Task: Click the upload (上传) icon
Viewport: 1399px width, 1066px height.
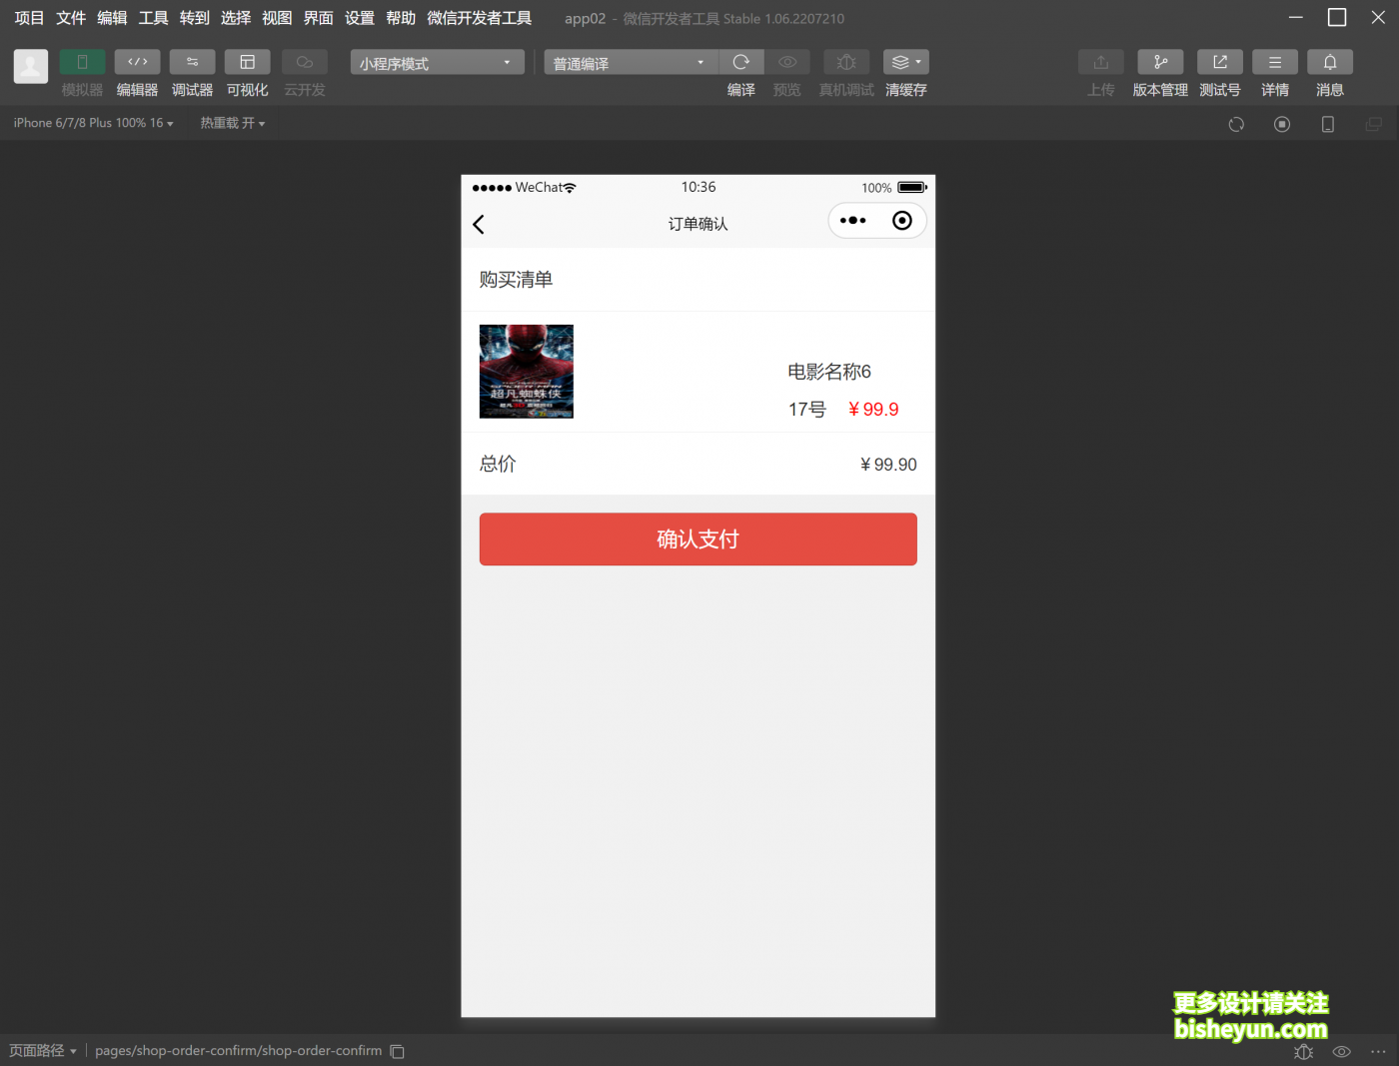Action: tap(1101, 62)
